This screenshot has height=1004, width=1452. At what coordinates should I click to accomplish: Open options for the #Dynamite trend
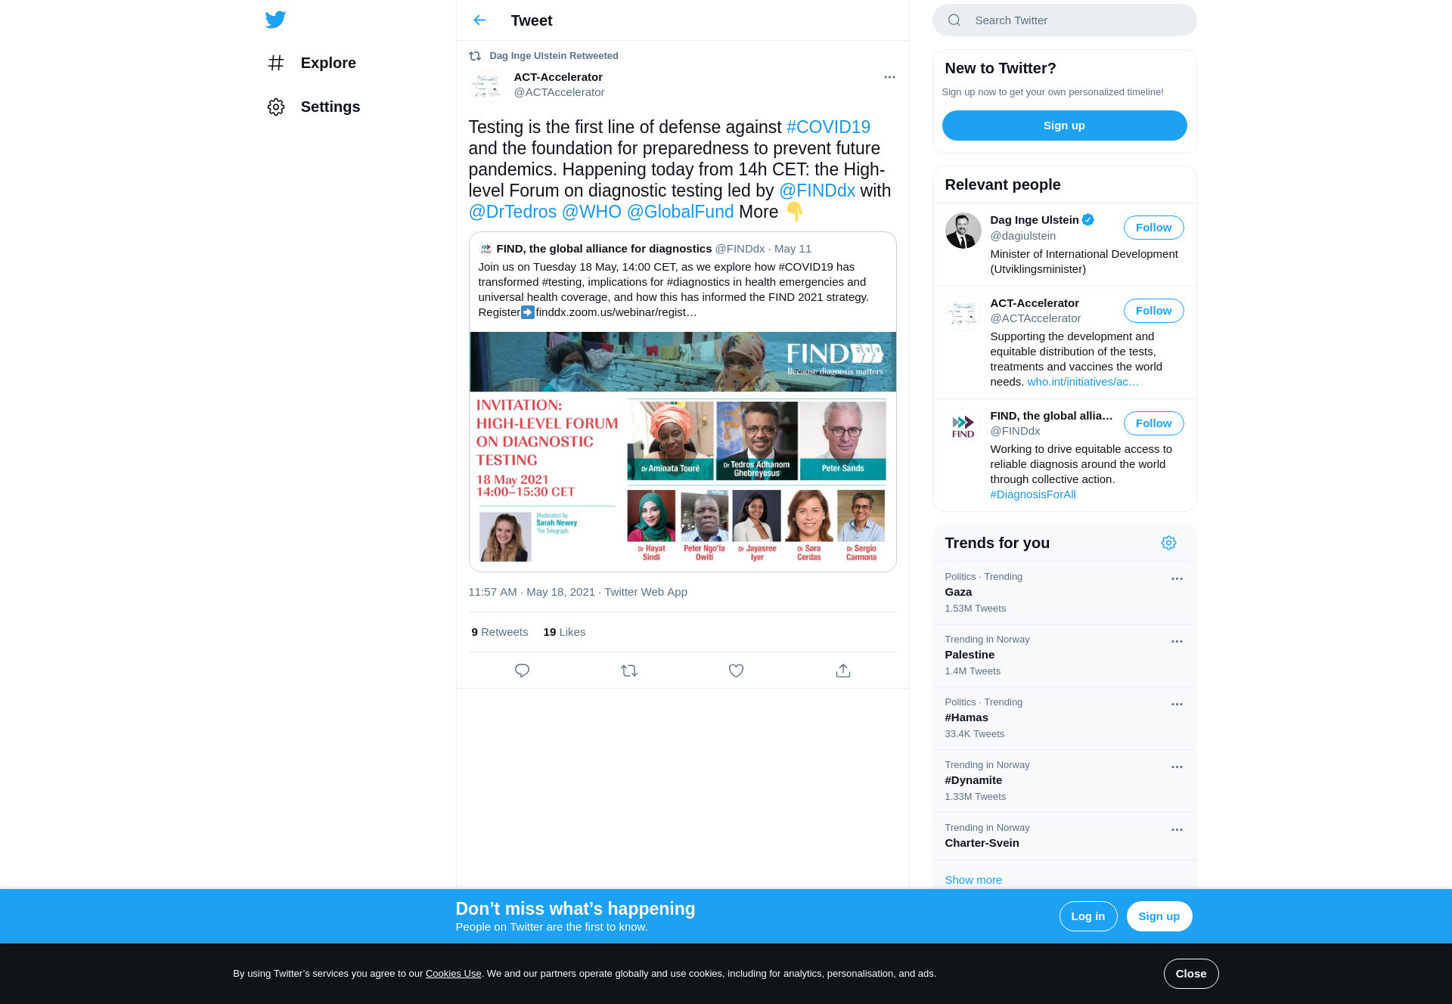point(1177,767)
